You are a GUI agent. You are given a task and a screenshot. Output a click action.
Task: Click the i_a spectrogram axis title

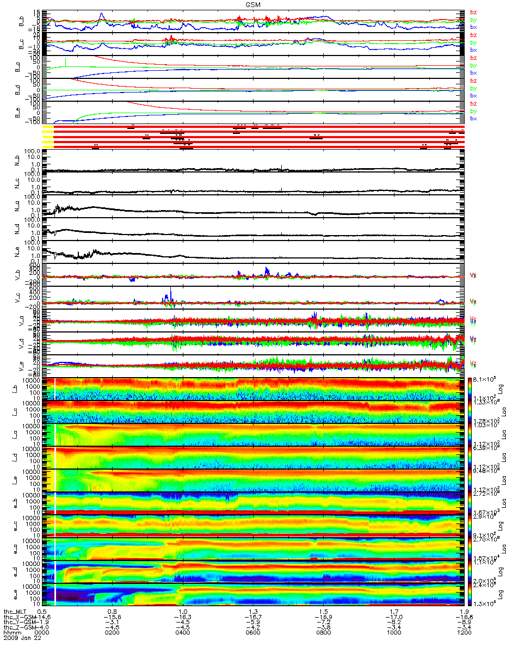coord(16,435)
